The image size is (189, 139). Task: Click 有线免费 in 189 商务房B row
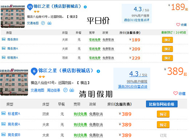95,40
